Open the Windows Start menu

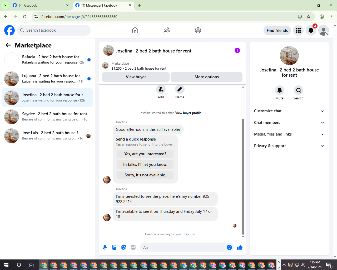tap(6, 265)
